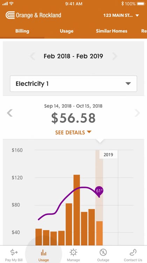Viewport: 147px width, 263px height.
Task: Switch to the Similar Homes tab
Action: [x=112, y=31]
